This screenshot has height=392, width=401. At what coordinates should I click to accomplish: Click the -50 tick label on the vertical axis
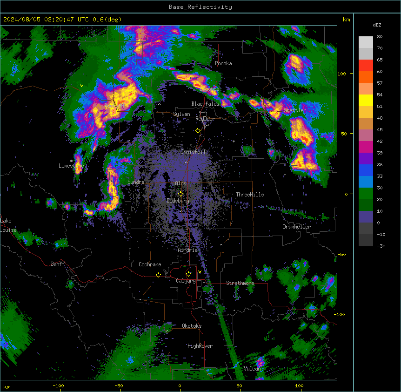pyautogui.click(x=341, y=254)
